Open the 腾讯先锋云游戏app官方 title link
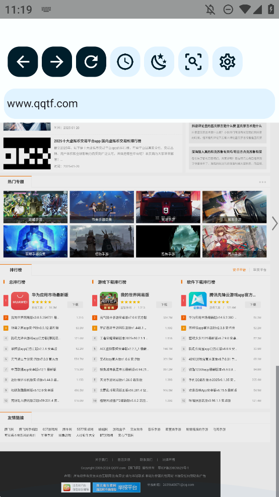The width and height of the screenshot is (279, 497). point(233,295)
